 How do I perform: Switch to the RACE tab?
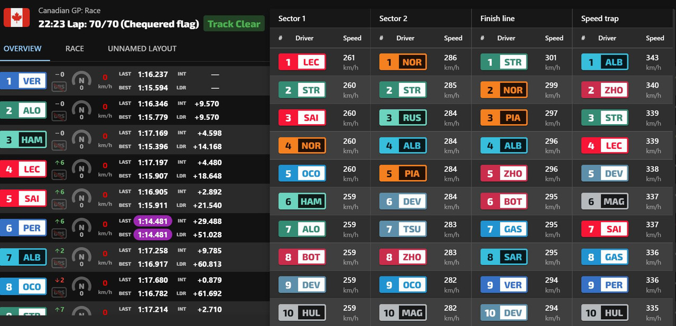point(74,48)
